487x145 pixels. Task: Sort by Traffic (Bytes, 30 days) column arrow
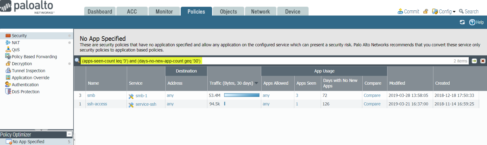click(256, 83)
